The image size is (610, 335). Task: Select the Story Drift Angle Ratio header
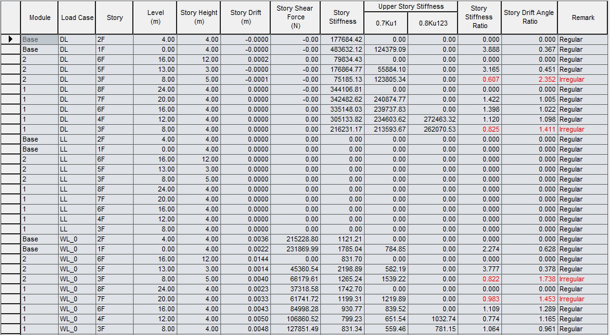(x=529, y=17)
